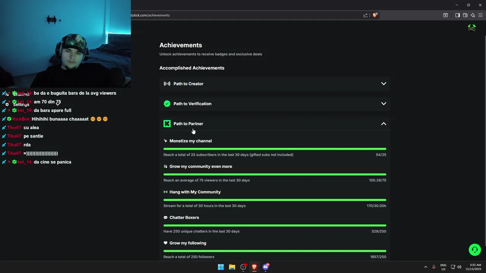Click the green support headset chat bubble
The height and width of the screenshot is (273, 486).
tap(475, 249)
